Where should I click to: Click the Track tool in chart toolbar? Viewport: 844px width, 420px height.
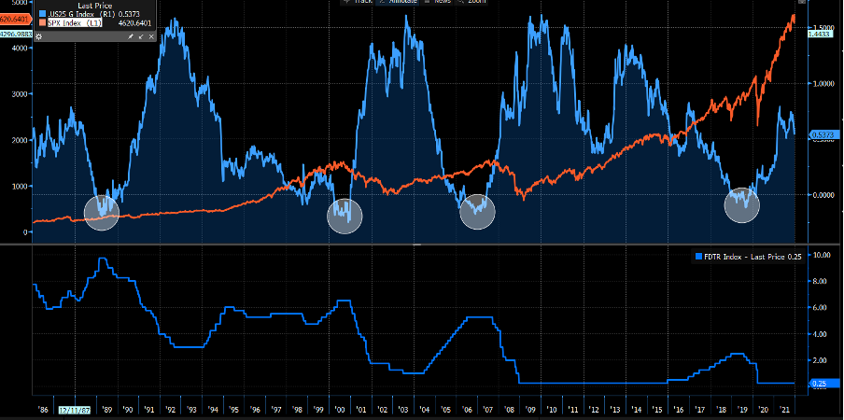(x=358, y=2)
